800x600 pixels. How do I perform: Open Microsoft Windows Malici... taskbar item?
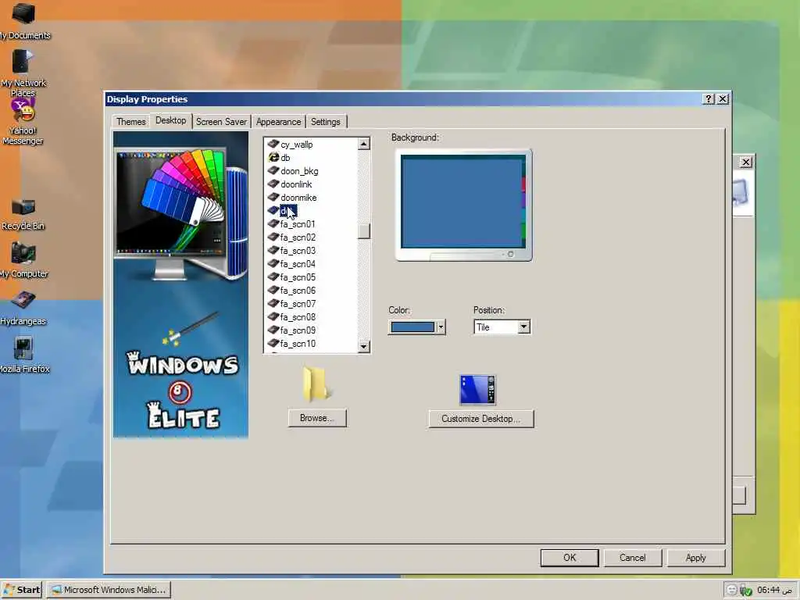click(x=109, y=590)
